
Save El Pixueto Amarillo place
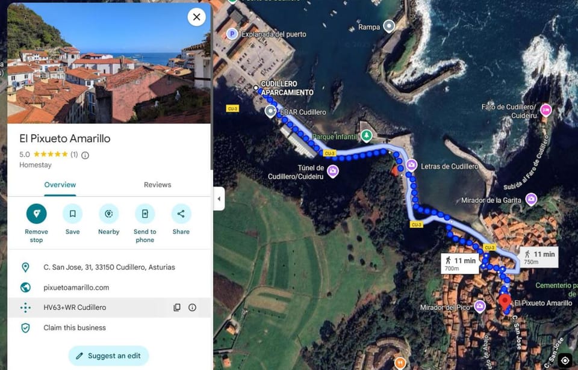(73, 214)
